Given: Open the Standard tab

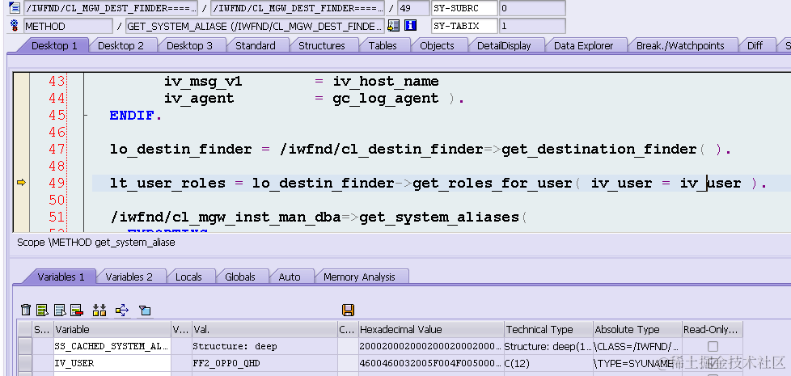Looking at the screenshot, I should click(256, 45).
